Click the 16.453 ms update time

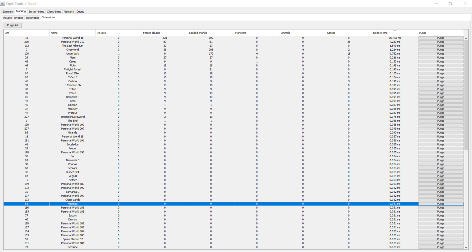395,38
